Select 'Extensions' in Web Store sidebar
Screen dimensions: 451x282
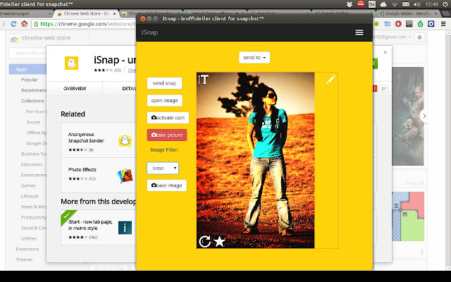[27, 249]
